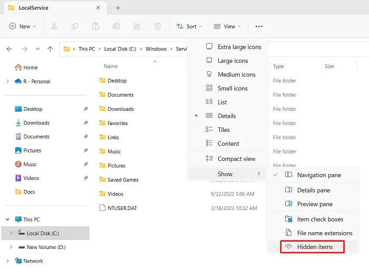Close the LocalService tab
The height and width of the screenshot is (268, 369).
point(98,8)
